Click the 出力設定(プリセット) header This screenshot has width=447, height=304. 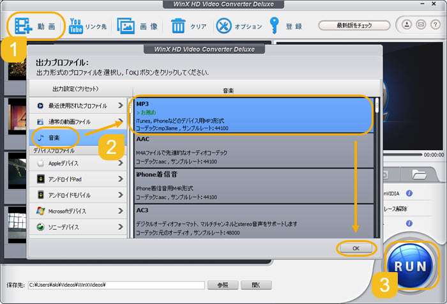[75, 89]
